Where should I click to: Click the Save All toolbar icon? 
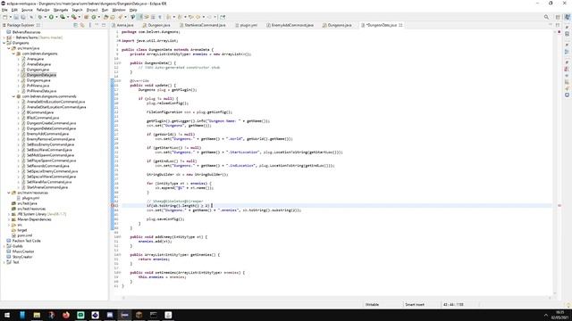coord(23,17)
